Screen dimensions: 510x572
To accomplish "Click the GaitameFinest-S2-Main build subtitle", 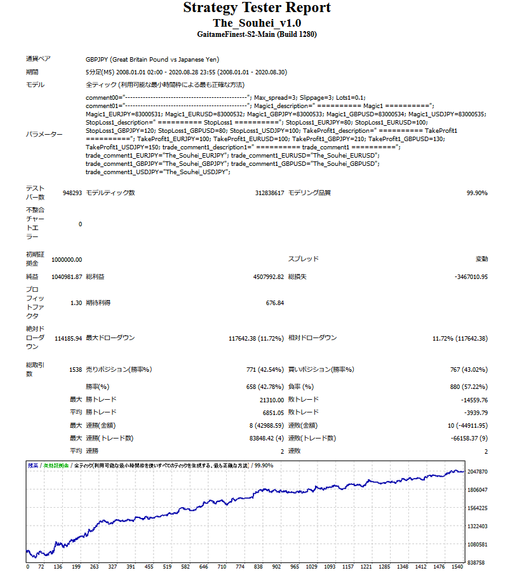I will coord(257,34).
